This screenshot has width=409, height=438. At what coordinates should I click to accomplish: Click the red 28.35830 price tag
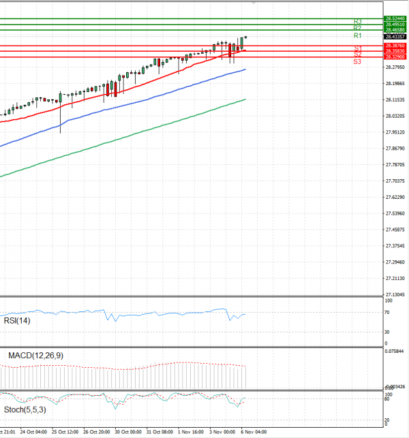(395, 51)
